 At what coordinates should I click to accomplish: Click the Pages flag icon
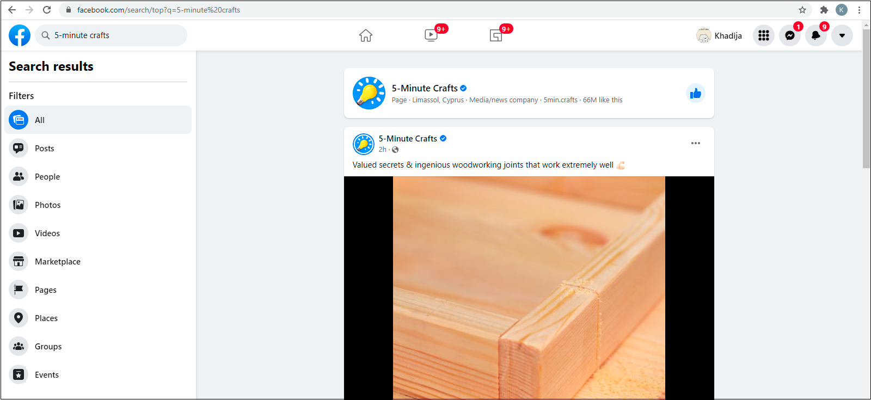pos(19,290)
